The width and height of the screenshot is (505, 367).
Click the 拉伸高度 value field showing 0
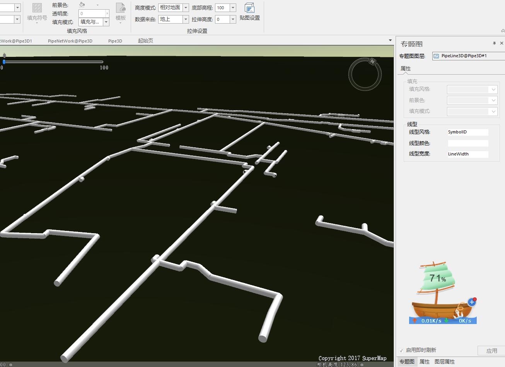click(222, 19)
